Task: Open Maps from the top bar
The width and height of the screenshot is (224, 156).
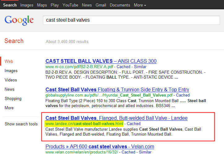Action: (x=42, y=5)
